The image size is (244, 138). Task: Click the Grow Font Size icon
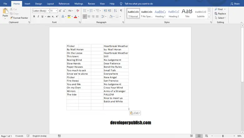pos(60,11)
